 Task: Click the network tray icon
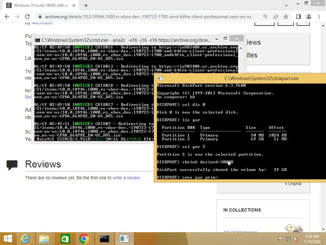click(x=288, y=239)
